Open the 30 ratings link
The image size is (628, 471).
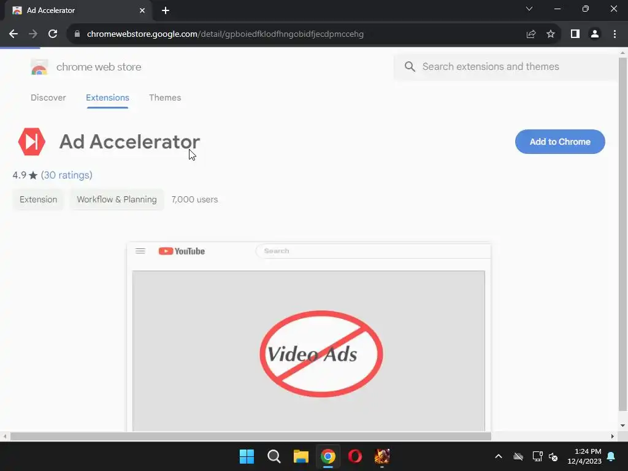(x=66, y=175)
